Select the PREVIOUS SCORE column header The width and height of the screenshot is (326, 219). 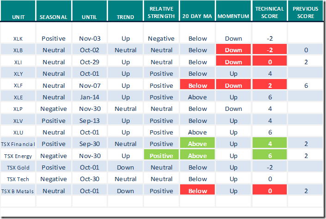(x=305, y=13)
